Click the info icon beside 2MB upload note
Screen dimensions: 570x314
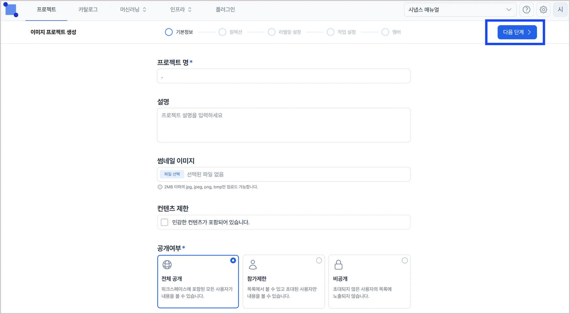pyautogui.click(x=160, y=187)
